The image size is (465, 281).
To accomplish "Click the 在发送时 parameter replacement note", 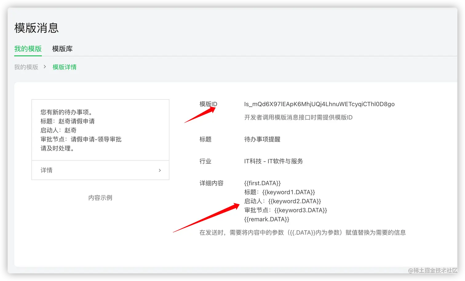I will tap(303, 233).
